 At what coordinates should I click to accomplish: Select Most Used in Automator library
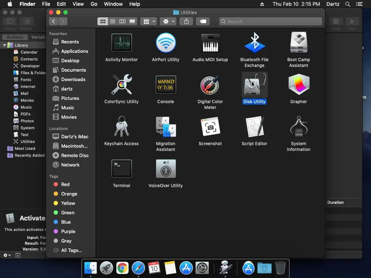tap(21, 148)
